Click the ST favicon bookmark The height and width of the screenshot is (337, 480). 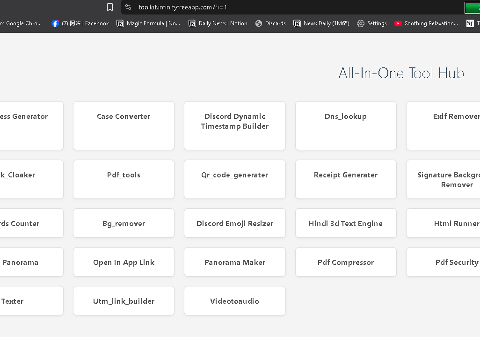click(x=470, y=23)
